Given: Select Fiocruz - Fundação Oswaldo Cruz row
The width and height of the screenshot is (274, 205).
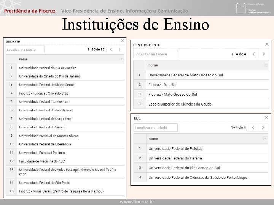Looking at the screenshot, I should pos(65,93).
